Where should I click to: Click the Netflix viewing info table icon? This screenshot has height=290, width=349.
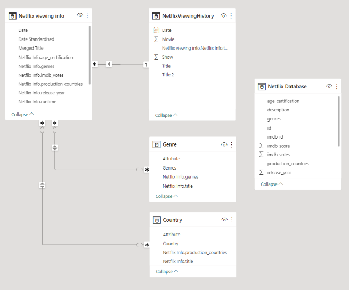tap(12, 16)
